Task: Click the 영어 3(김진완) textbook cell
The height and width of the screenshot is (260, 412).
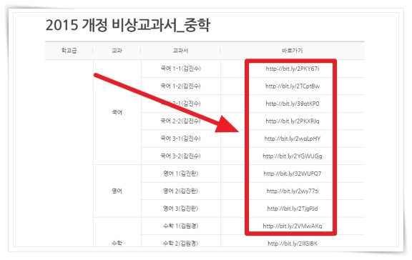Action: 180,209
